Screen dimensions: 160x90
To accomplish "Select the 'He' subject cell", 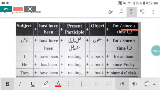I will click(x=24, y=64).
